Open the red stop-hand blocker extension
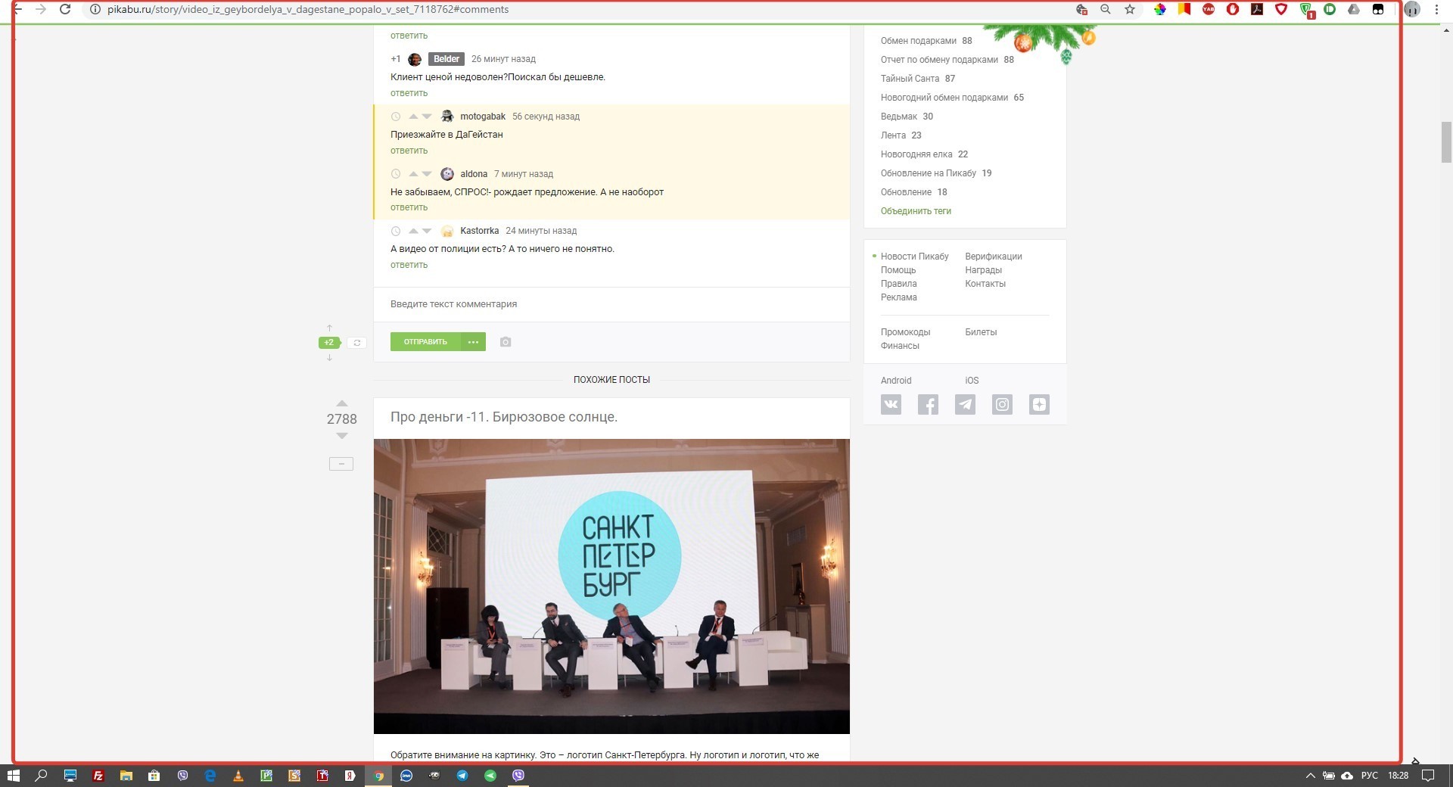This screenshot has height=787, width=1453. (x=1233, y=9)
